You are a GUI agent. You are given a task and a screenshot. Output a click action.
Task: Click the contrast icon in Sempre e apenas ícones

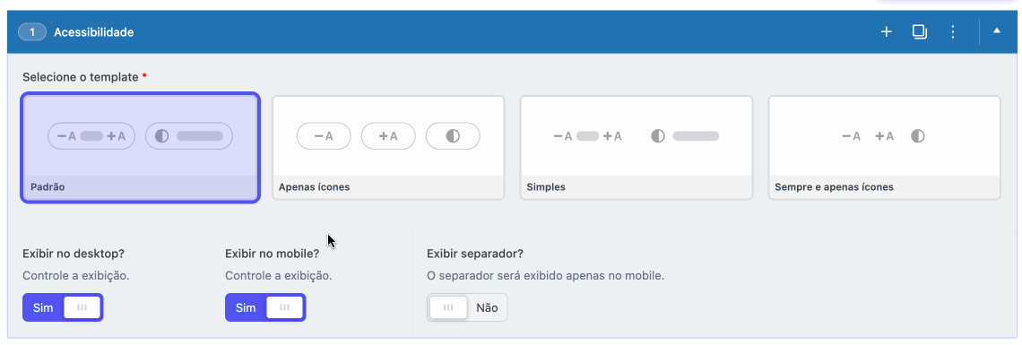(x=918, y=136)
